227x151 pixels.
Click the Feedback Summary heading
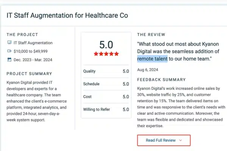click(161, 80)
